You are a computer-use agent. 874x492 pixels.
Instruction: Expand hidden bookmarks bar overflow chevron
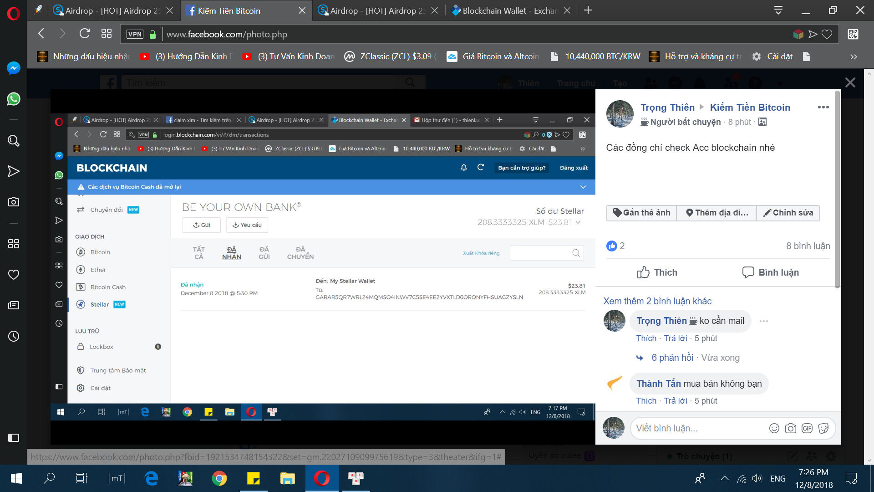tap(854, 56)
